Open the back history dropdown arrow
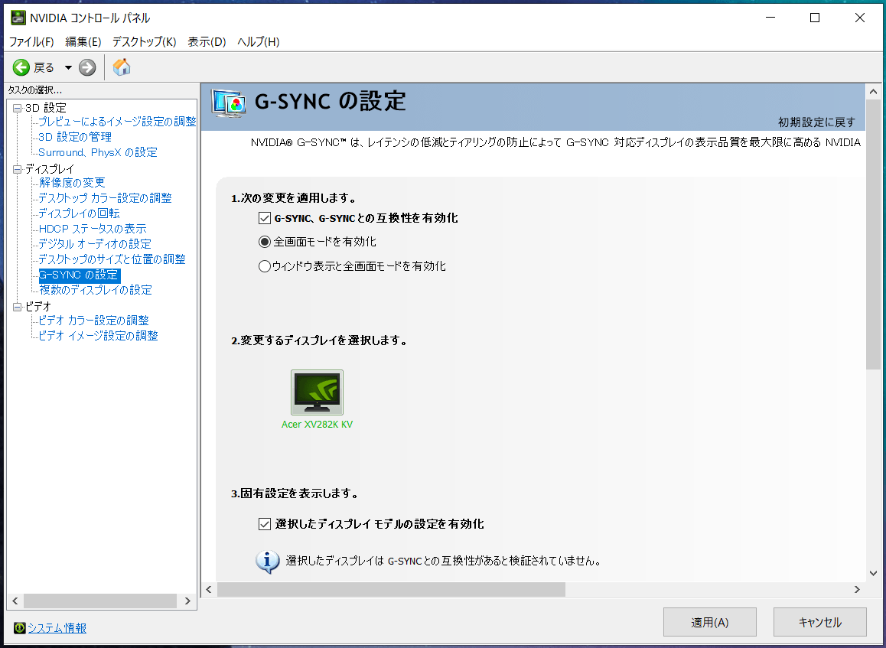Image resolution: width=886 pixels, height=648 pixels. click(68, 68)
